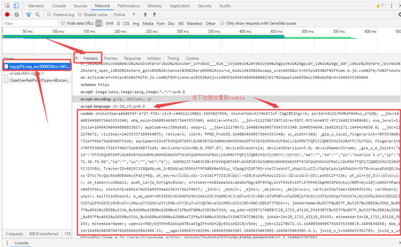The image size is (401, 247).
Task: Check the Disable cache option
Action: tap(80, 14)
